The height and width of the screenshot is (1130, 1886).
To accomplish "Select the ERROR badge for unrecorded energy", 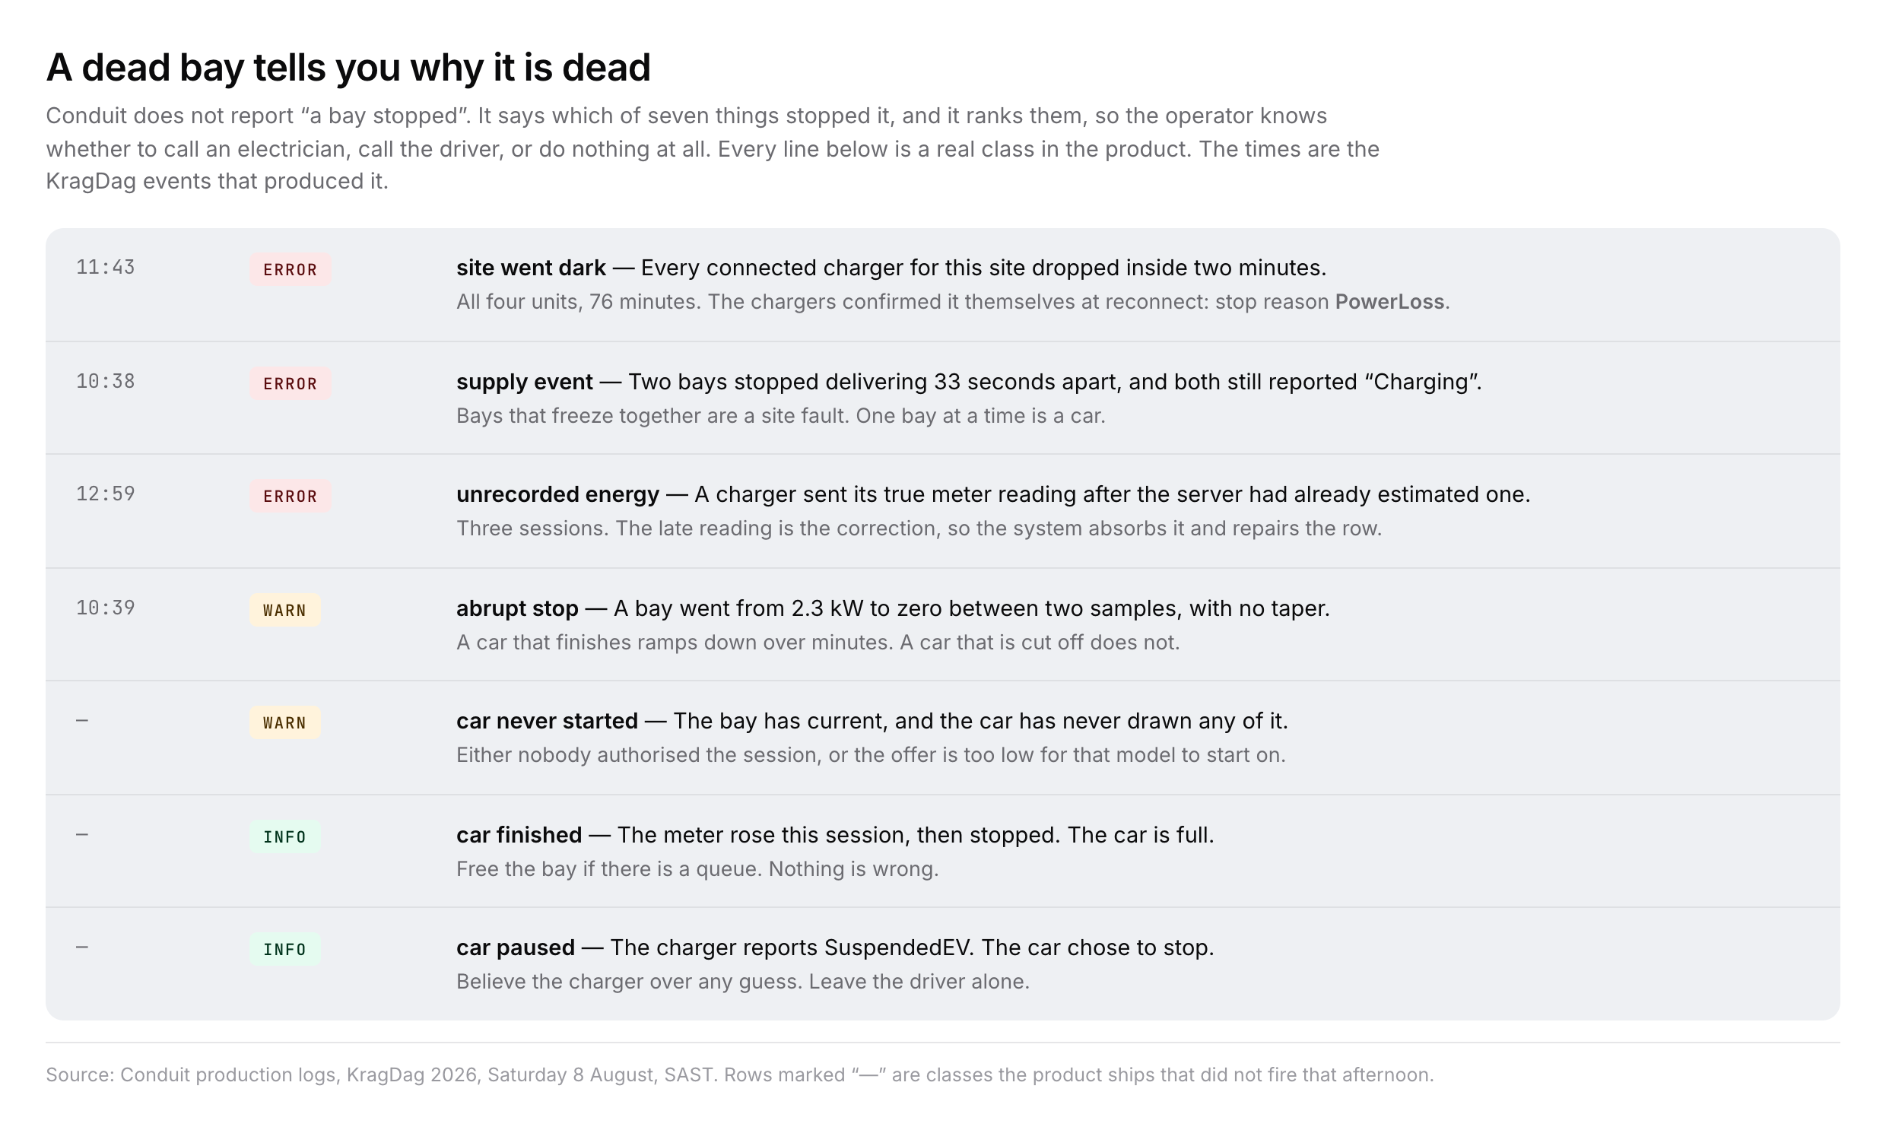I will (290, 497).
